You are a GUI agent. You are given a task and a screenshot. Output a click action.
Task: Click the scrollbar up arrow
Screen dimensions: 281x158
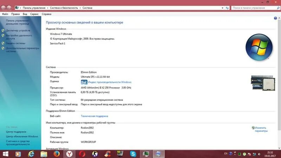tap(279, 18)
